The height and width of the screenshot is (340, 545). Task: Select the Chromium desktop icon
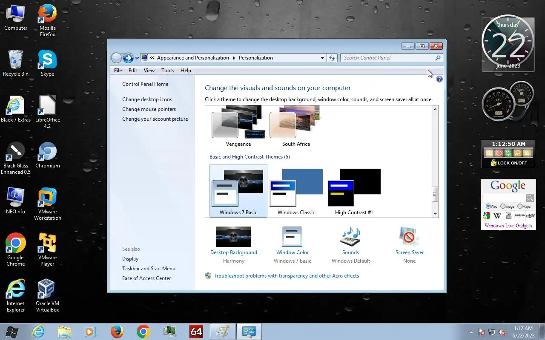tap(47, 155)
